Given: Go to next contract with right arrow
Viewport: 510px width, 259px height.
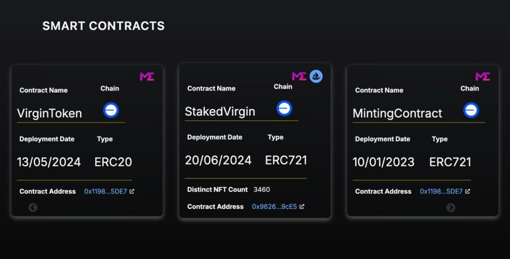Looking at the screenshot, I should coord(450,207).
